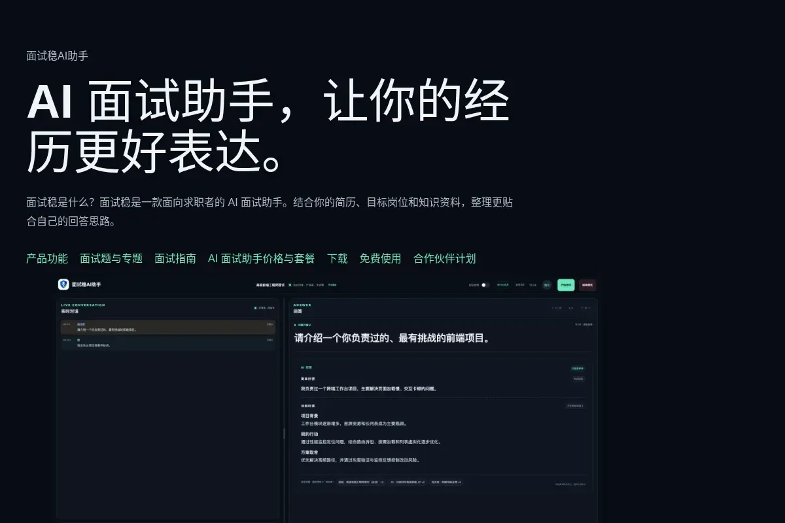Click the 项目背景 section heading

click(x=309, y=415)
